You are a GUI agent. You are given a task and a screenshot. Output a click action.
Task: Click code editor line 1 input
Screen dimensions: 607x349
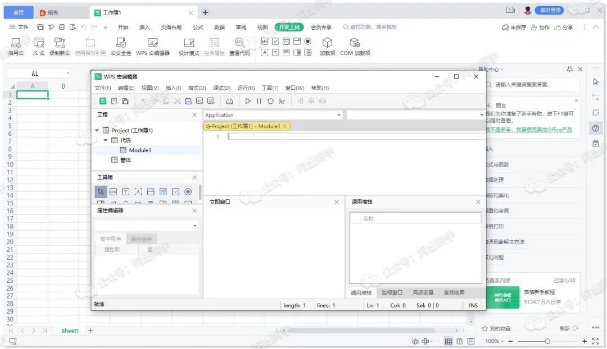356,136
